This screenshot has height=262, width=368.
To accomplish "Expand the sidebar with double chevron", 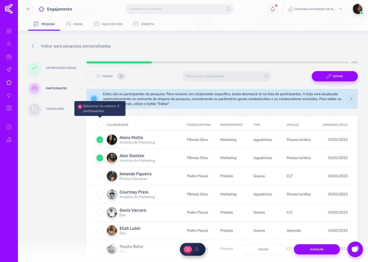I will (x=28, y=9).
